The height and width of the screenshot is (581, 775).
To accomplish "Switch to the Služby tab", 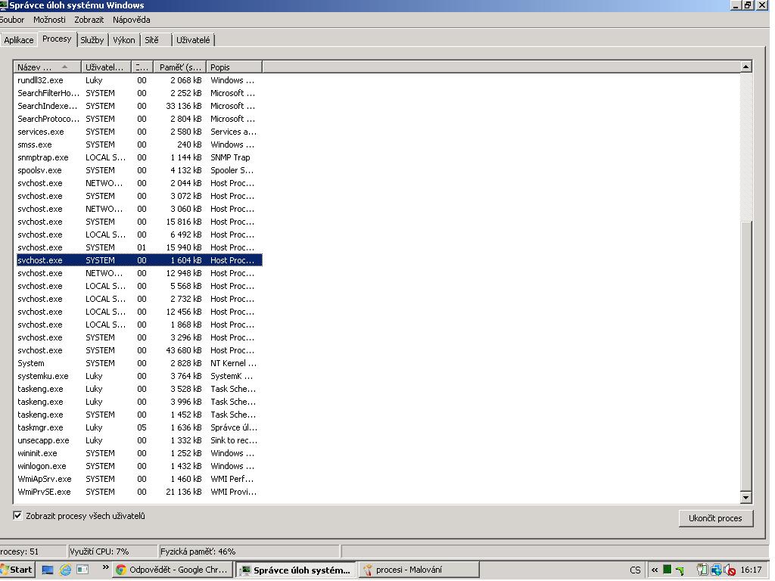I will (92, 40).
